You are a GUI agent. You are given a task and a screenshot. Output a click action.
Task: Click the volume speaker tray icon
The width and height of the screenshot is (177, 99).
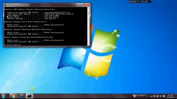[161, 96]
